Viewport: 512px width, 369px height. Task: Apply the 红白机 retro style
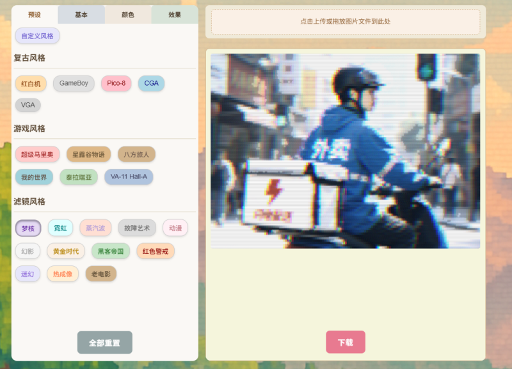(31, 83)
